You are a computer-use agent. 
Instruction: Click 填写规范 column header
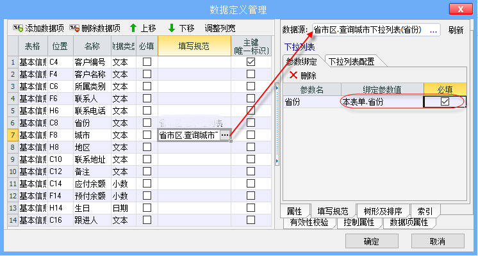click(194, 46)
